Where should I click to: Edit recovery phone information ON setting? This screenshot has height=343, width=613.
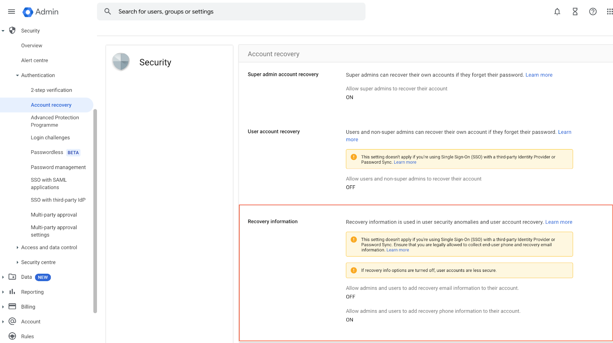349,320
